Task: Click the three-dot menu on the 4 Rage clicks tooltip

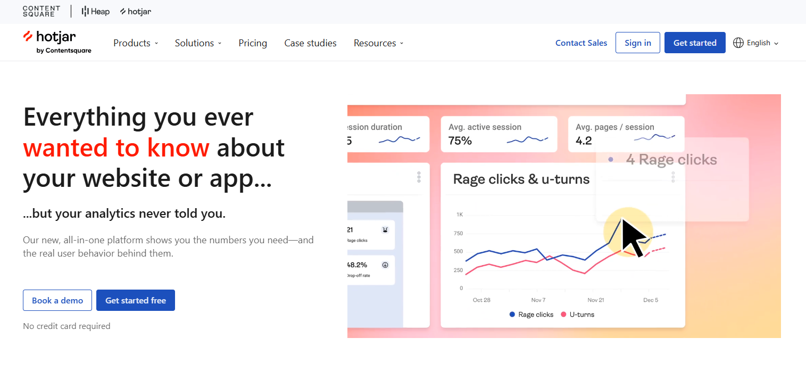Action: point(672,177)
